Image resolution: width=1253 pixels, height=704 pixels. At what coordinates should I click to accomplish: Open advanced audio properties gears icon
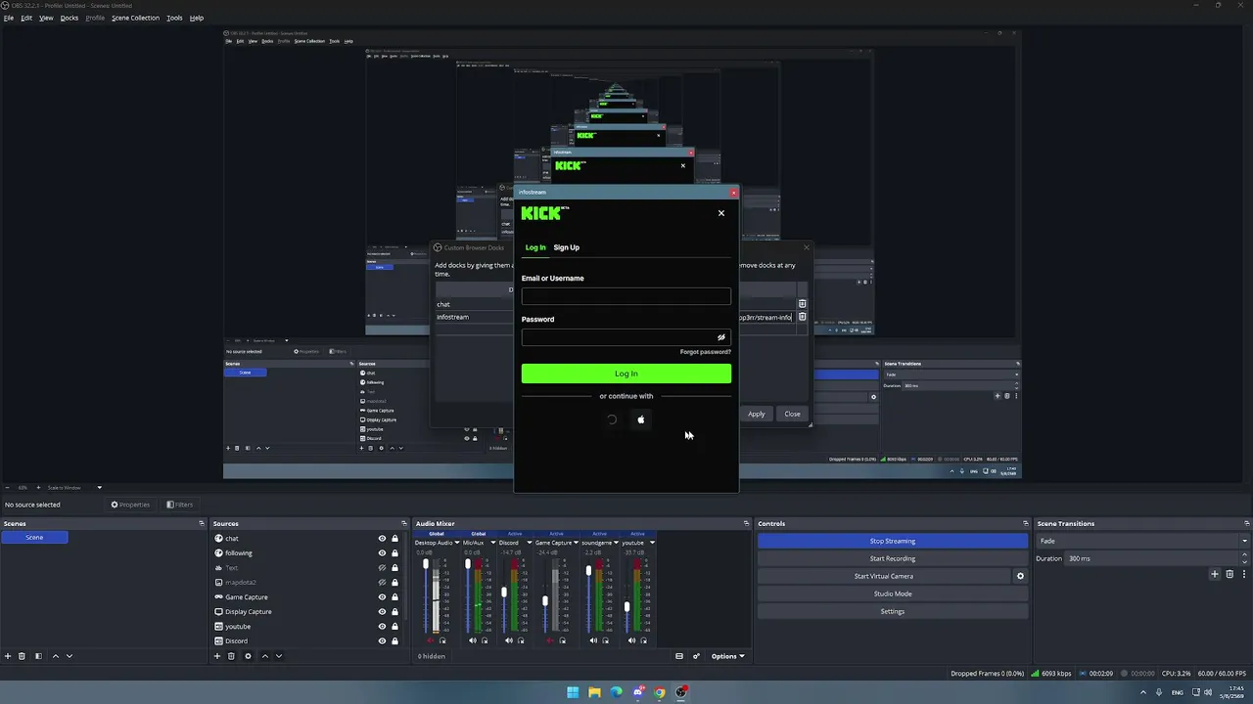pos(696,656)
